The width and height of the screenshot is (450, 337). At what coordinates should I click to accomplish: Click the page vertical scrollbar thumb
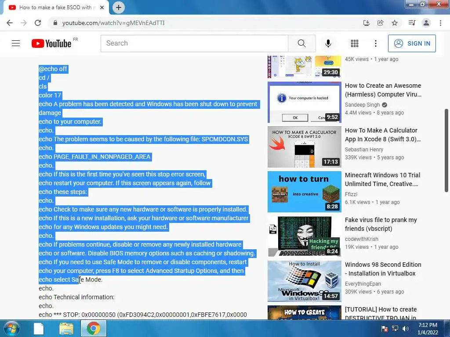[446, 151]
